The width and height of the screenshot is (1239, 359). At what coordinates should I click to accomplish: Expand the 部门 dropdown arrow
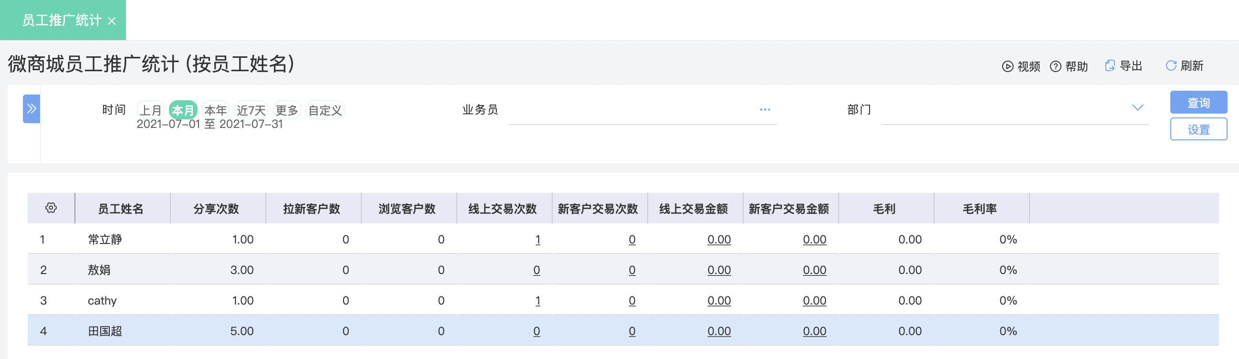[x=1137, y=108]
